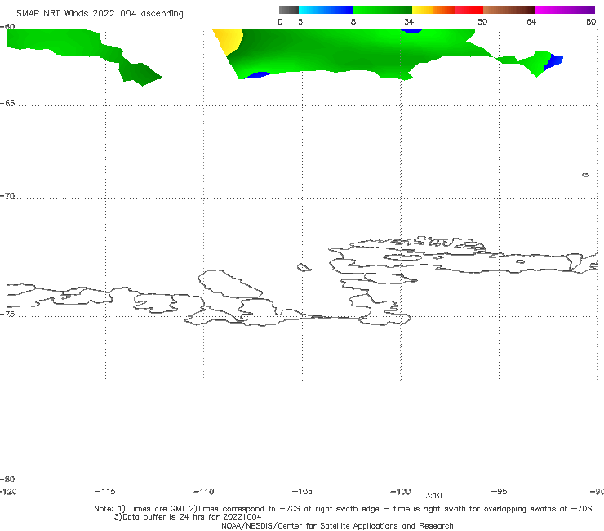This screenshot has height=531, width=604.
Task: Click the brown segment of the color bar
Action: coord(509,10)
